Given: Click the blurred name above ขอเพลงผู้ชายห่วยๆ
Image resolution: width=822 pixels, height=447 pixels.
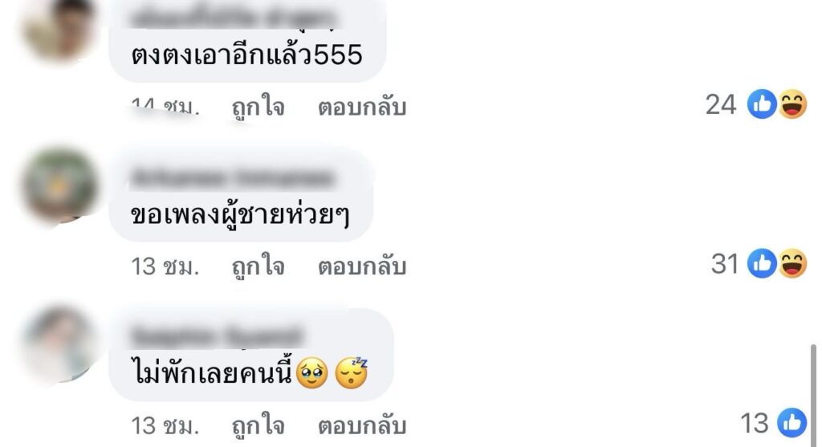Looking at the screenshot, I should (232, 178).
